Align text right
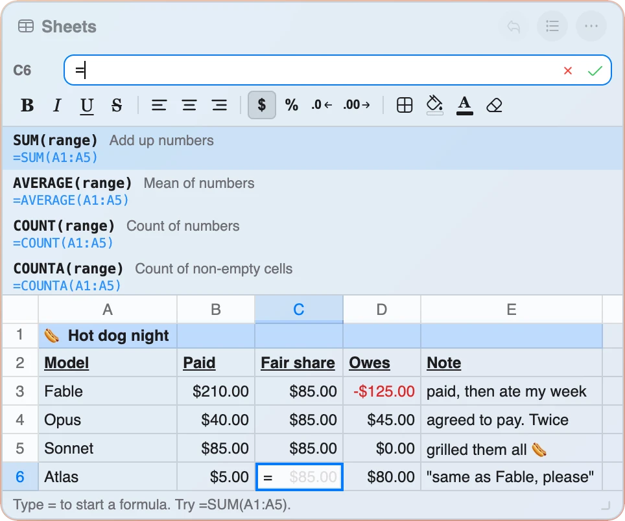Screen dimensions: 625x521 [219, 105]
